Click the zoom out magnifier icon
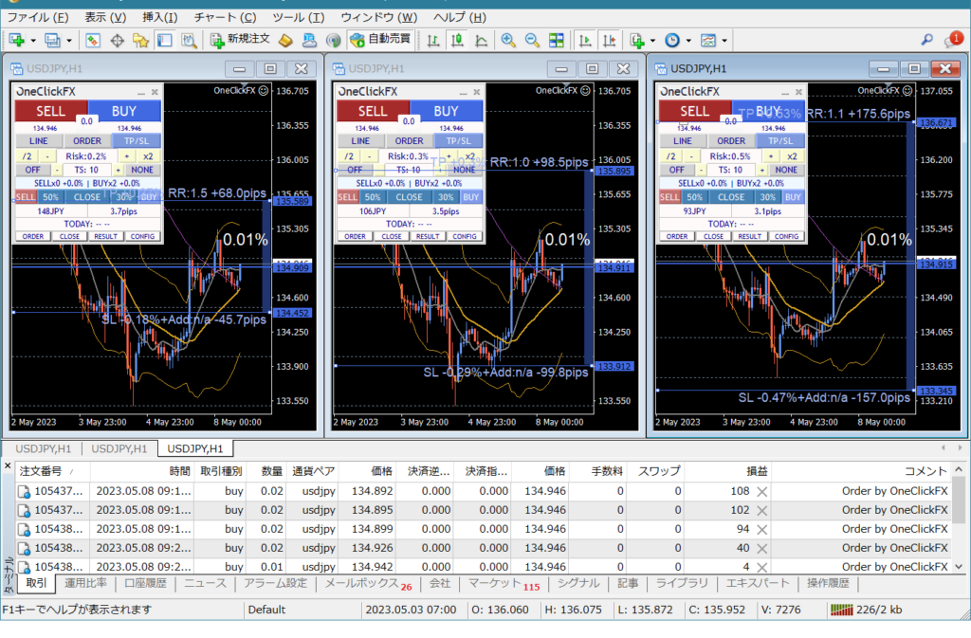Image resolution: width=971 pixels, height=638 pixels. pyautogui.click(x=532, y=40)
